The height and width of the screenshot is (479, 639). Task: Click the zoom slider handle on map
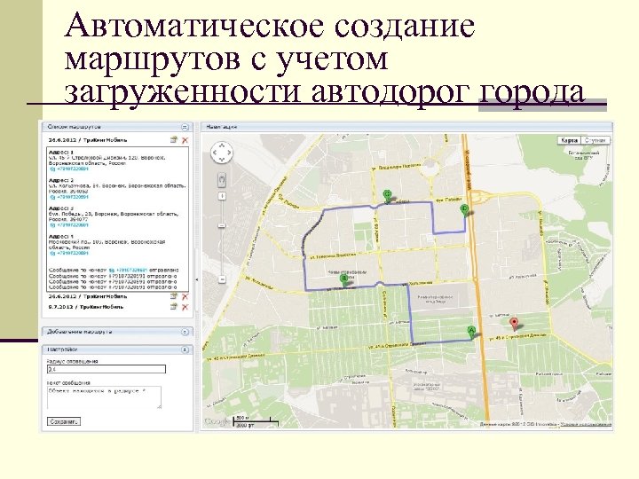click(222, 225)
